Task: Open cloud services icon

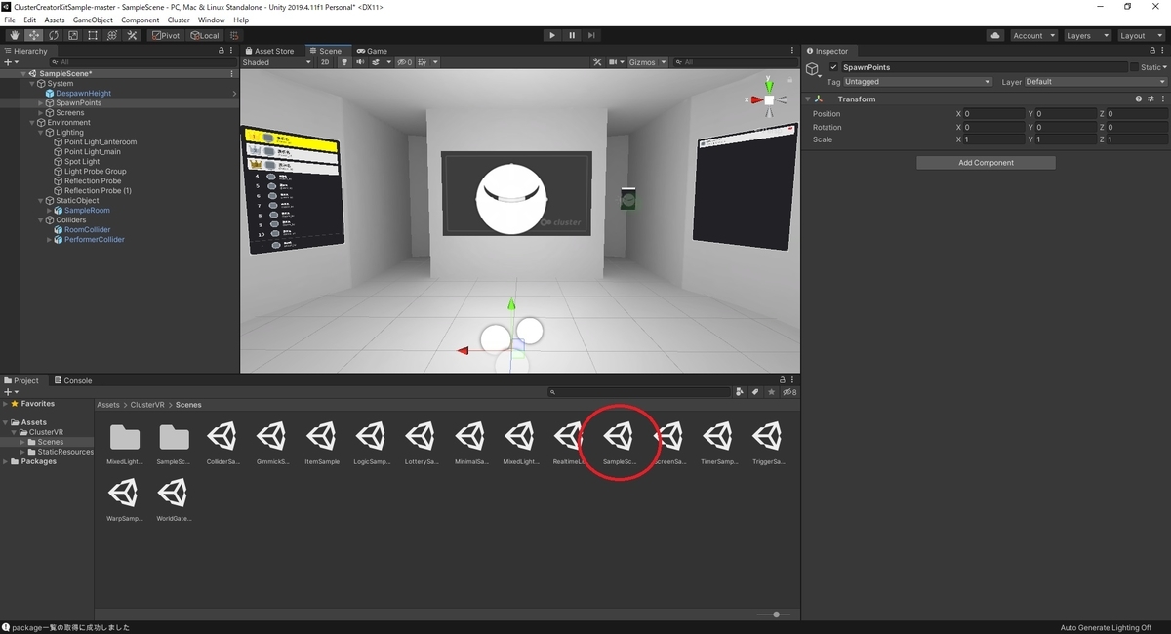Action: (x=995, y=35)
